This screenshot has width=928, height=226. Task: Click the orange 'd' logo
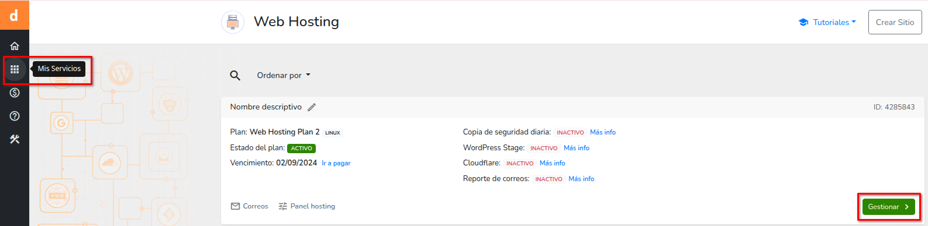(x=14, y=15)
